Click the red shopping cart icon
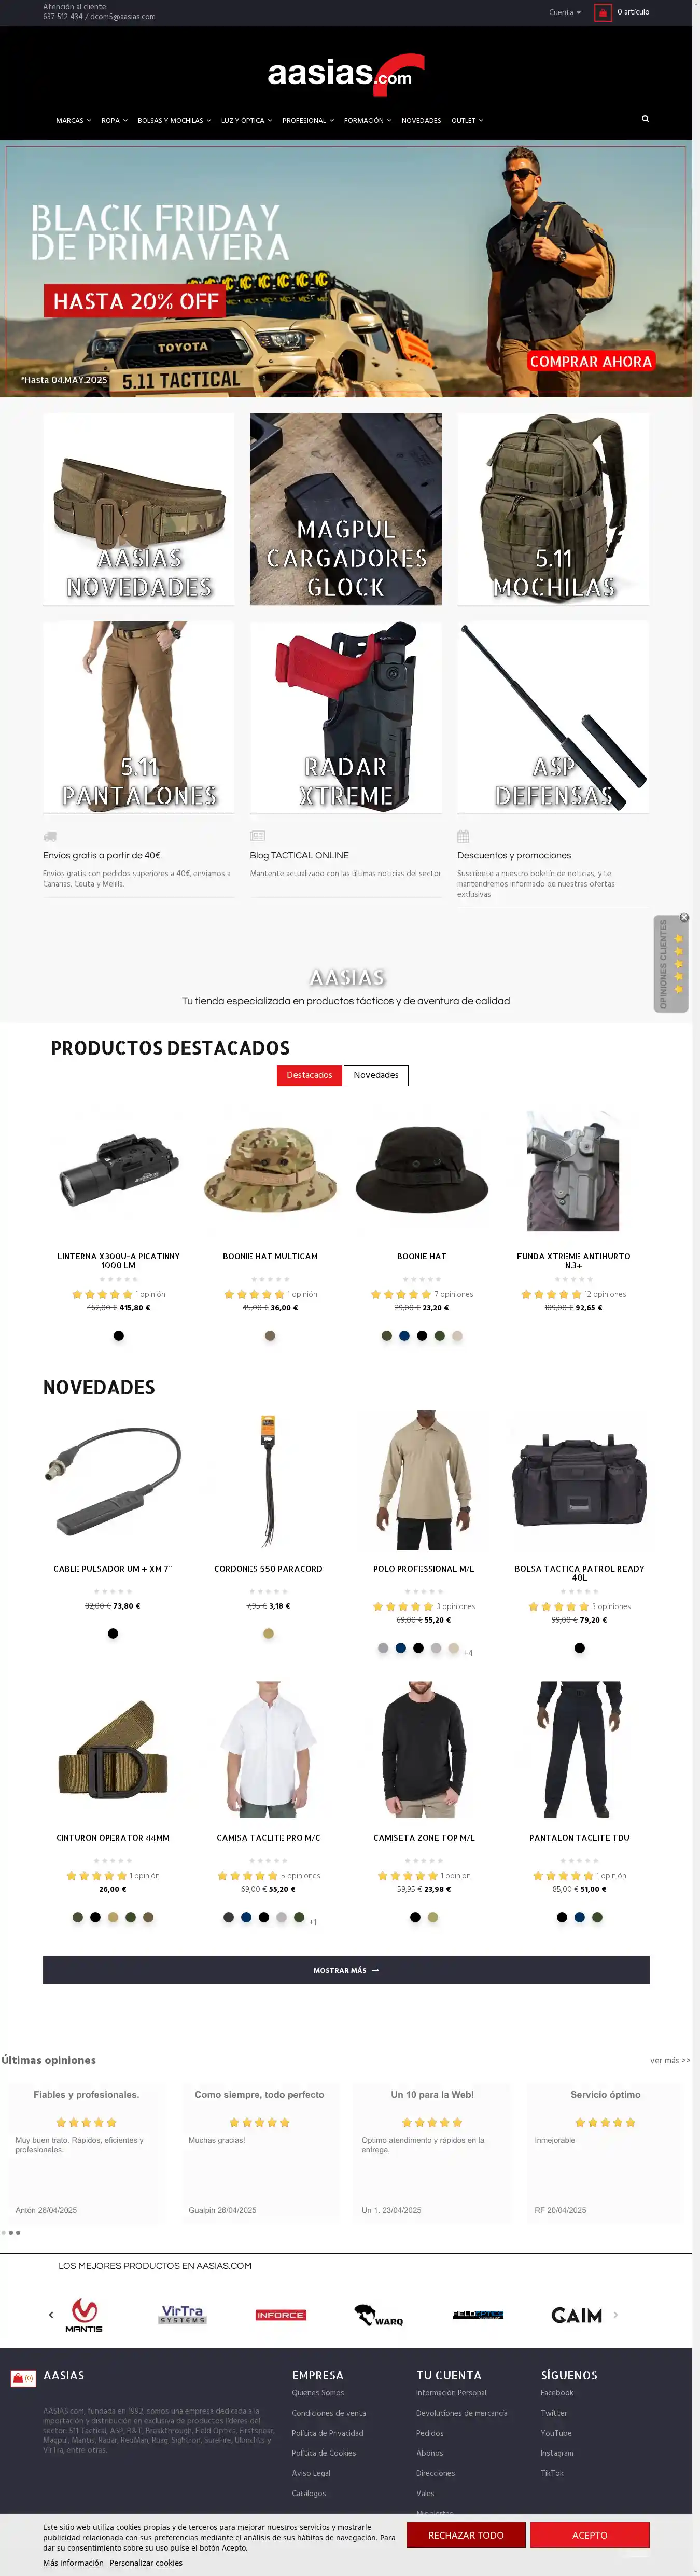 (x=602, y=12)
